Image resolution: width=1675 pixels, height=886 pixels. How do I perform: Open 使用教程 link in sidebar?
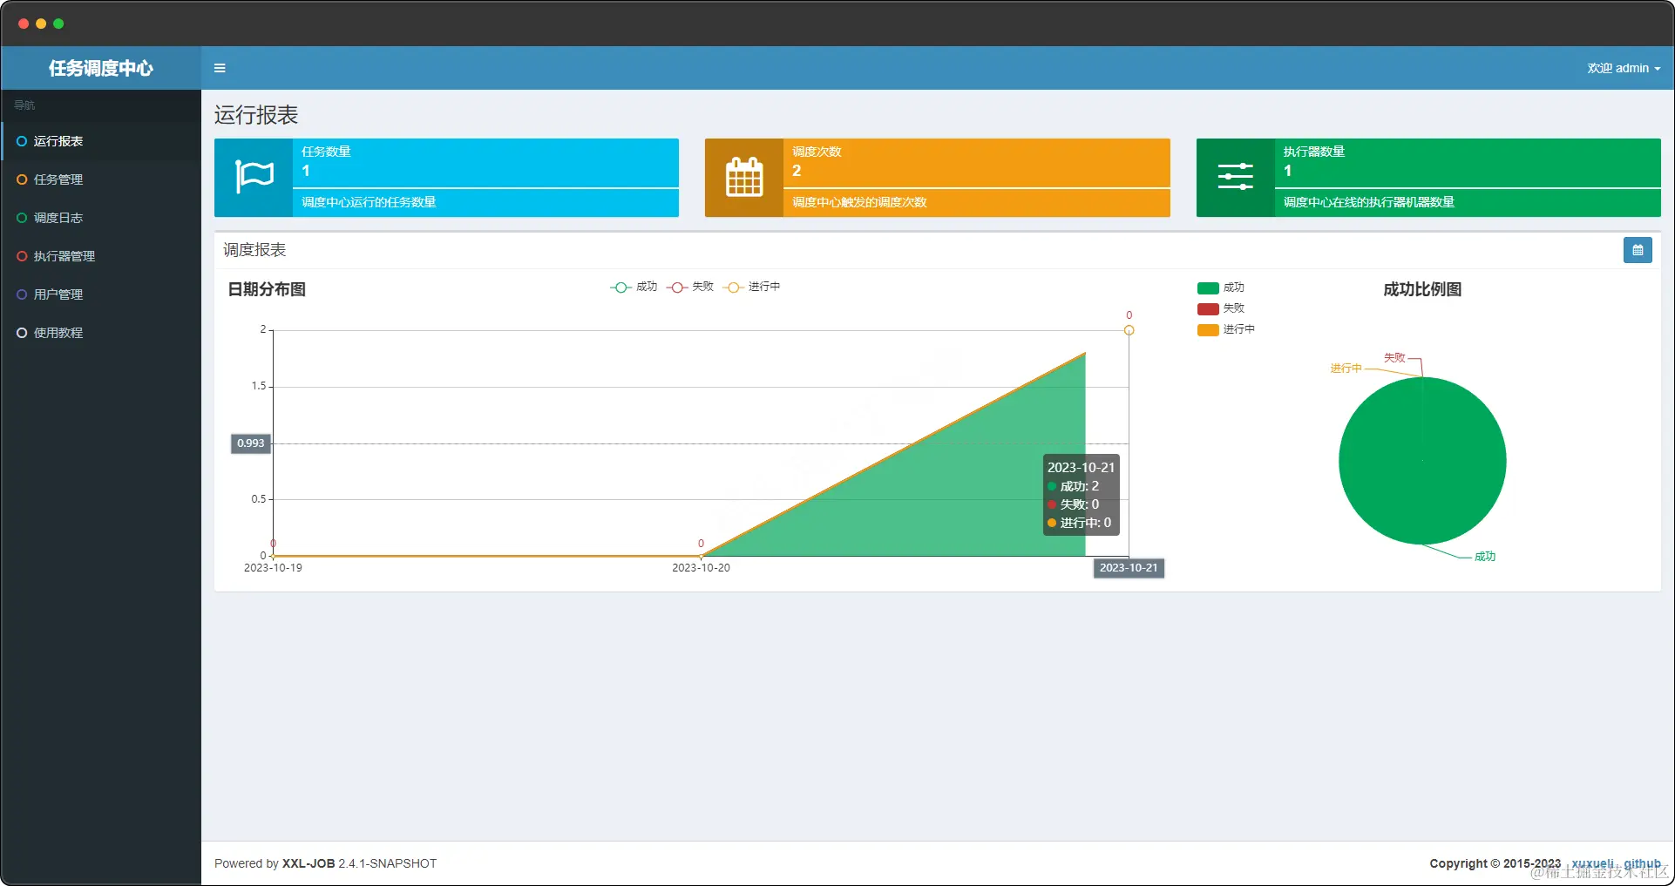[x=101, y=333]
